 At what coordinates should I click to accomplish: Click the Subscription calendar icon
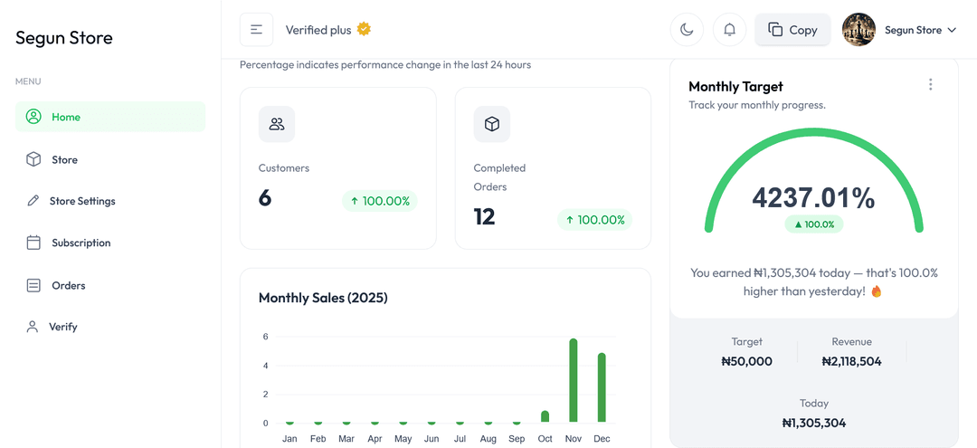[x=33, y=243]
